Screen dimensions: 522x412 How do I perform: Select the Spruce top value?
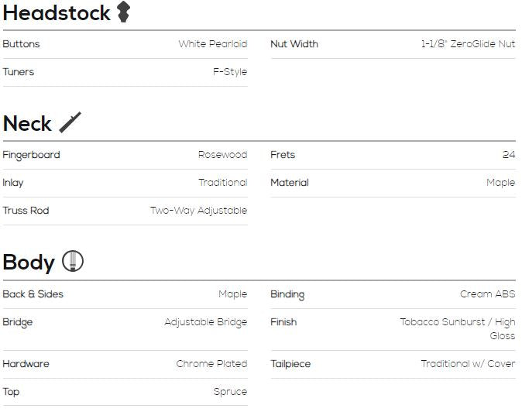[x=230, y=392]
